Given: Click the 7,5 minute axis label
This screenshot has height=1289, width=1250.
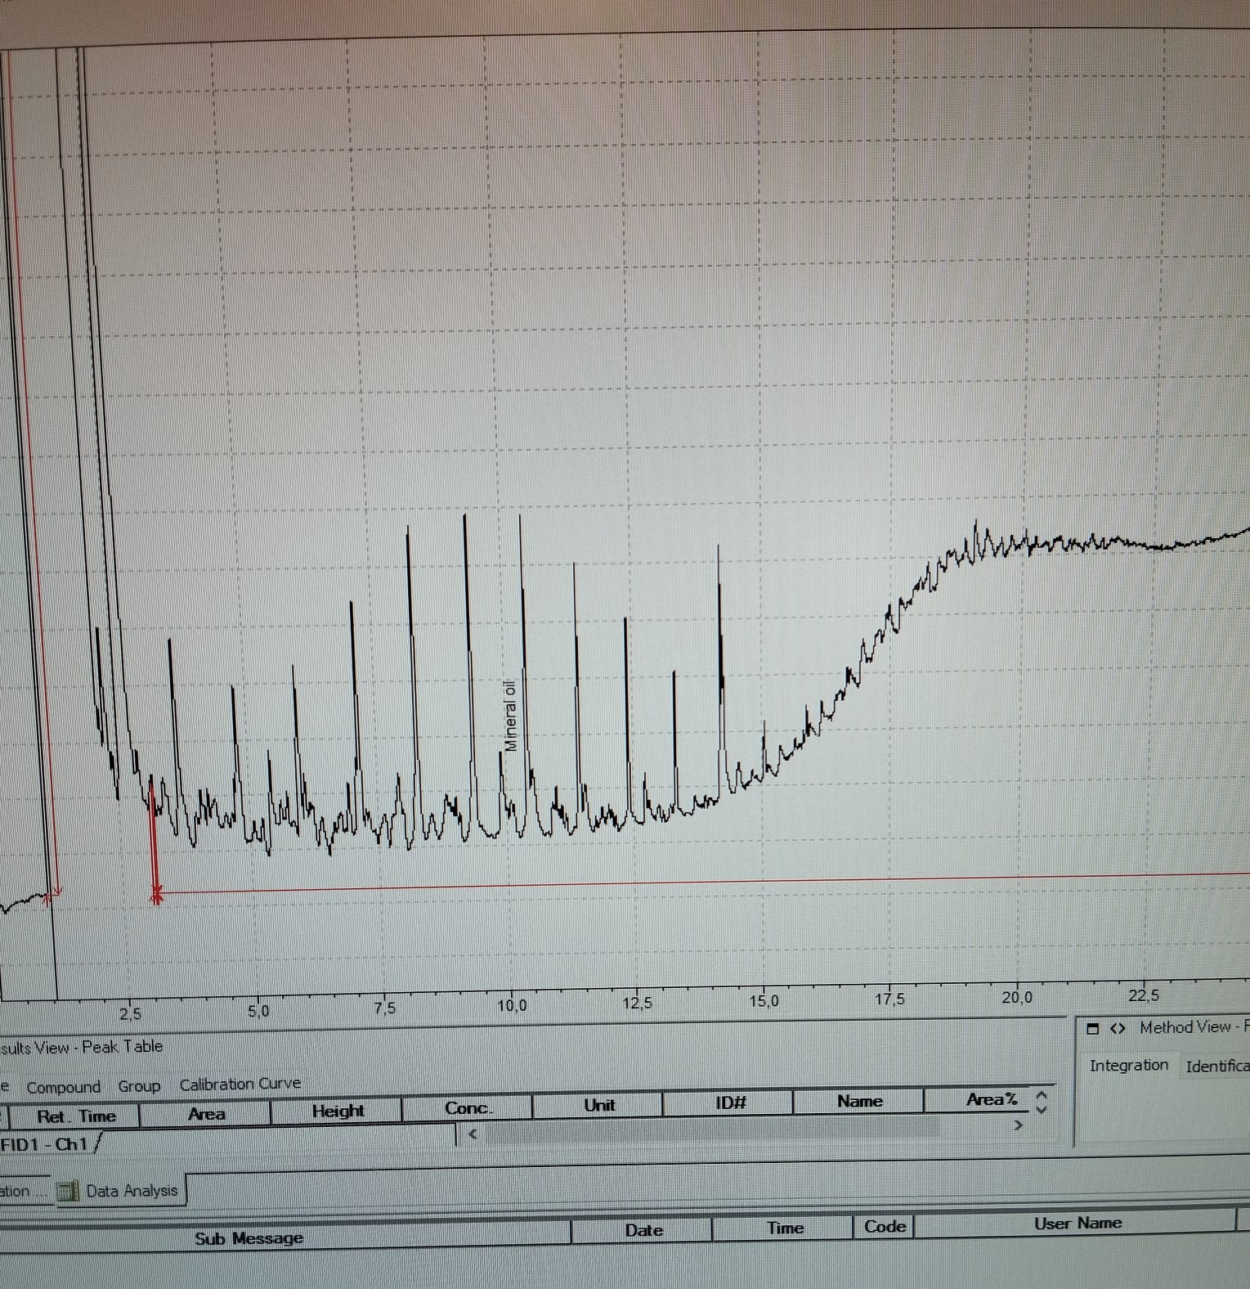Looking at the screenshot, I should click(385, 1008).
